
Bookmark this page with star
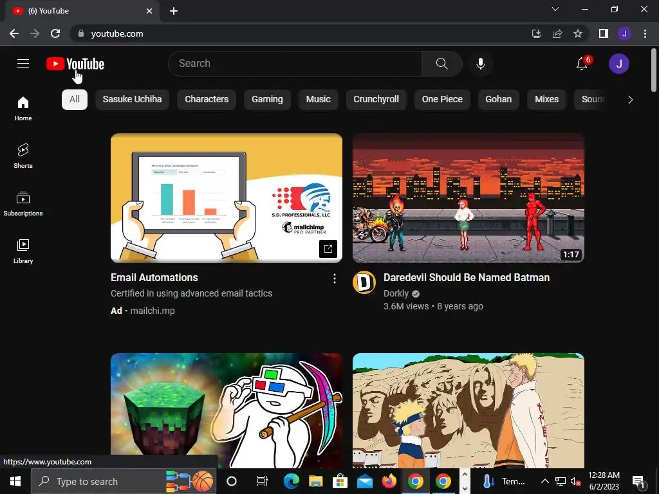[x=578, y=33]
